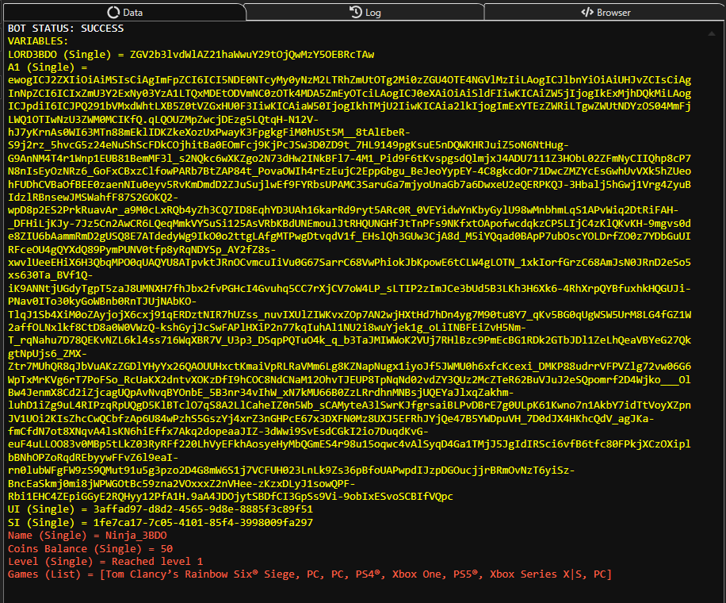Click the "Level (Single) = Reached level 1" line
The height and width of the screenshot is (603, 726).
tap(105, 562)
